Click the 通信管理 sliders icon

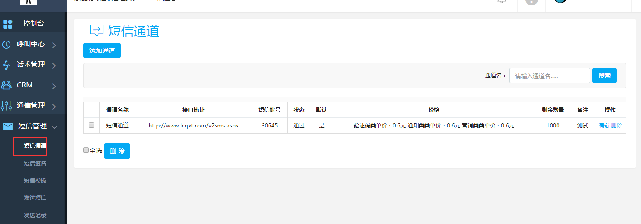[x=7, y=106]
